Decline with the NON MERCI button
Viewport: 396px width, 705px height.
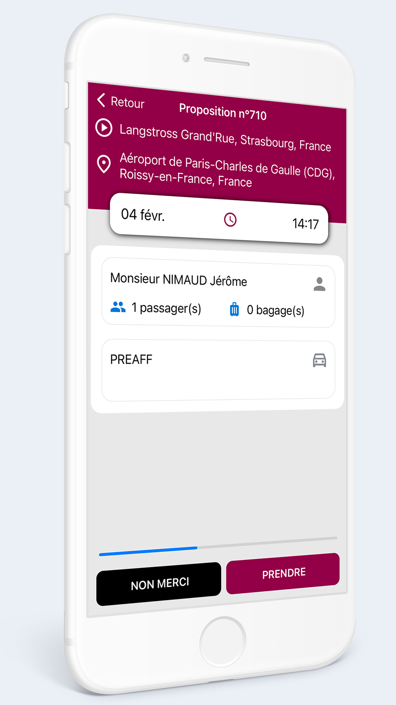coord(159,584)
